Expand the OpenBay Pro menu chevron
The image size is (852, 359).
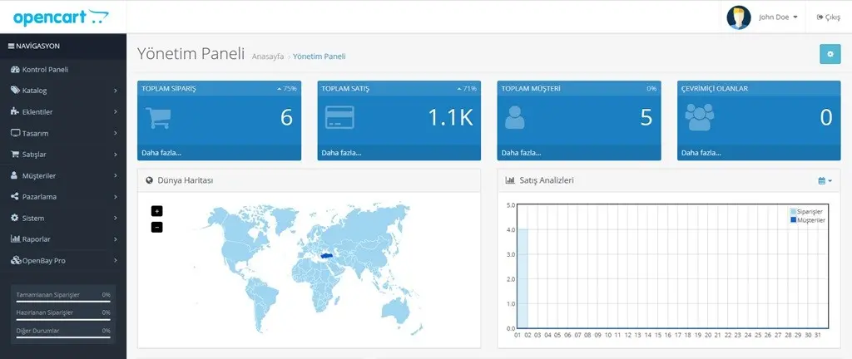[x=116, y=260]
